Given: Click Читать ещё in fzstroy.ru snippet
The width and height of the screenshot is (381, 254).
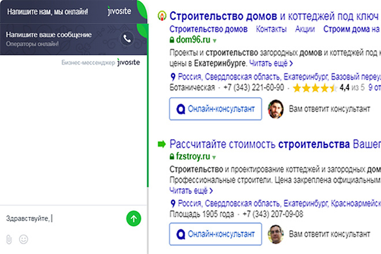Looking at the screenshot, I should [x=191, y=190].
